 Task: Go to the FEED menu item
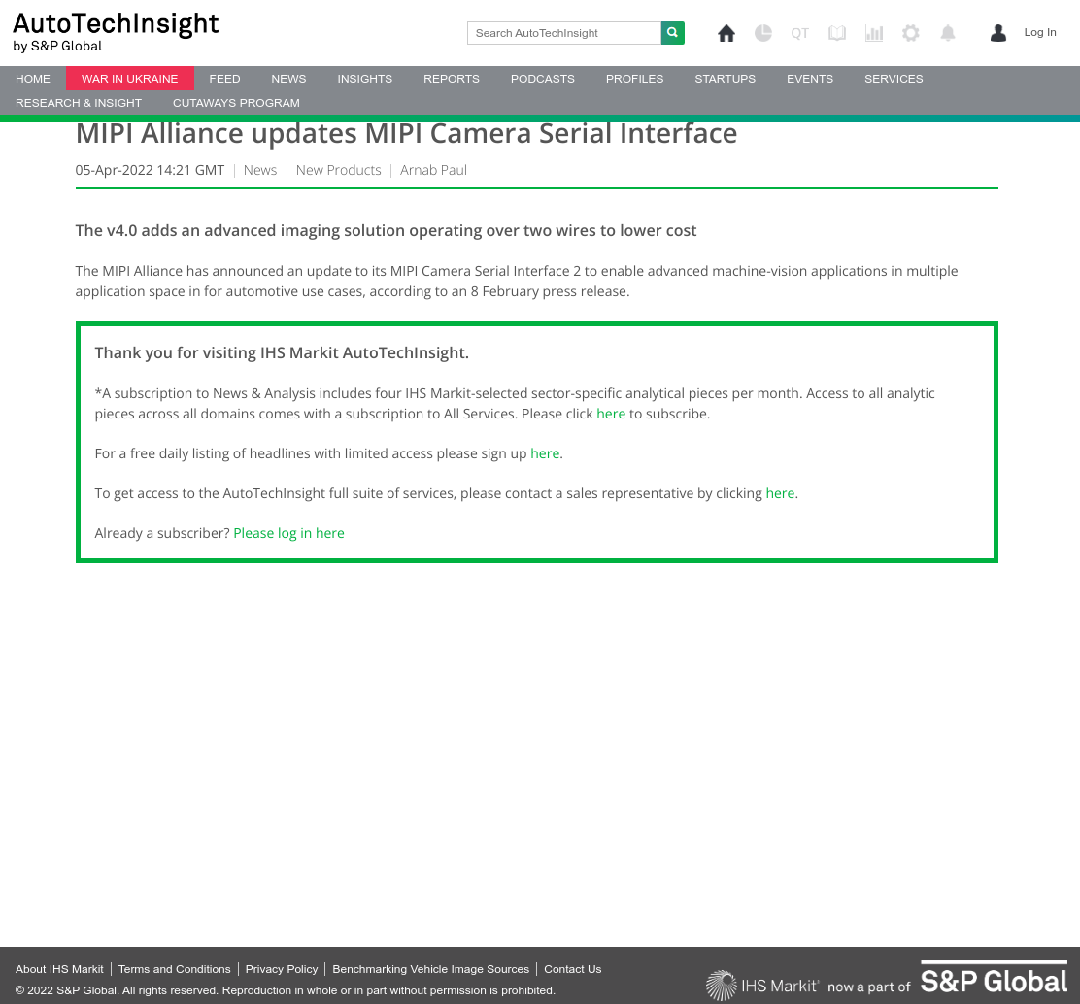click(224, 79)
